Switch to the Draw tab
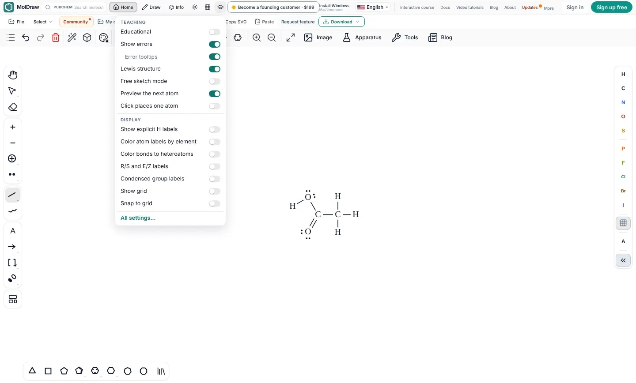This screenshot has width=636, height=383. click(x=151, y=7)
